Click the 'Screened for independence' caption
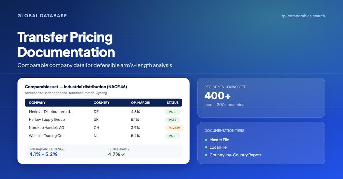 (66, 93)
